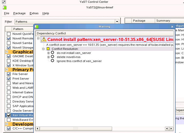The image size is (184, 133).
Task: Check Mail and News pattern
Action: pyautogui.click(x=9, y=83)
